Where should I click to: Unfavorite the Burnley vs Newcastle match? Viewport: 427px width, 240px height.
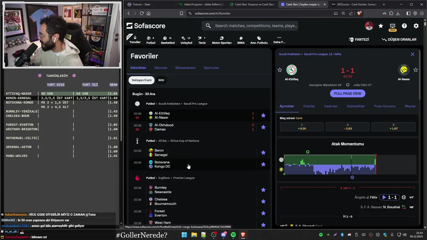(x=263, y=190)
